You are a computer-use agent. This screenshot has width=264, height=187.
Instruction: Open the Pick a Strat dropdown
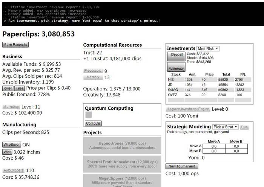(x=226, y=127)
